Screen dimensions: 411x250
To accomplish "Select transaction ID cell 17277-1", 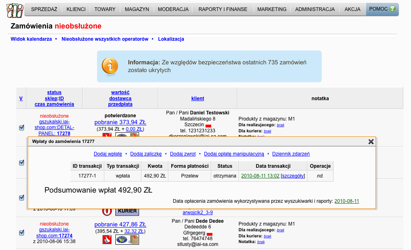I will 87,176.
